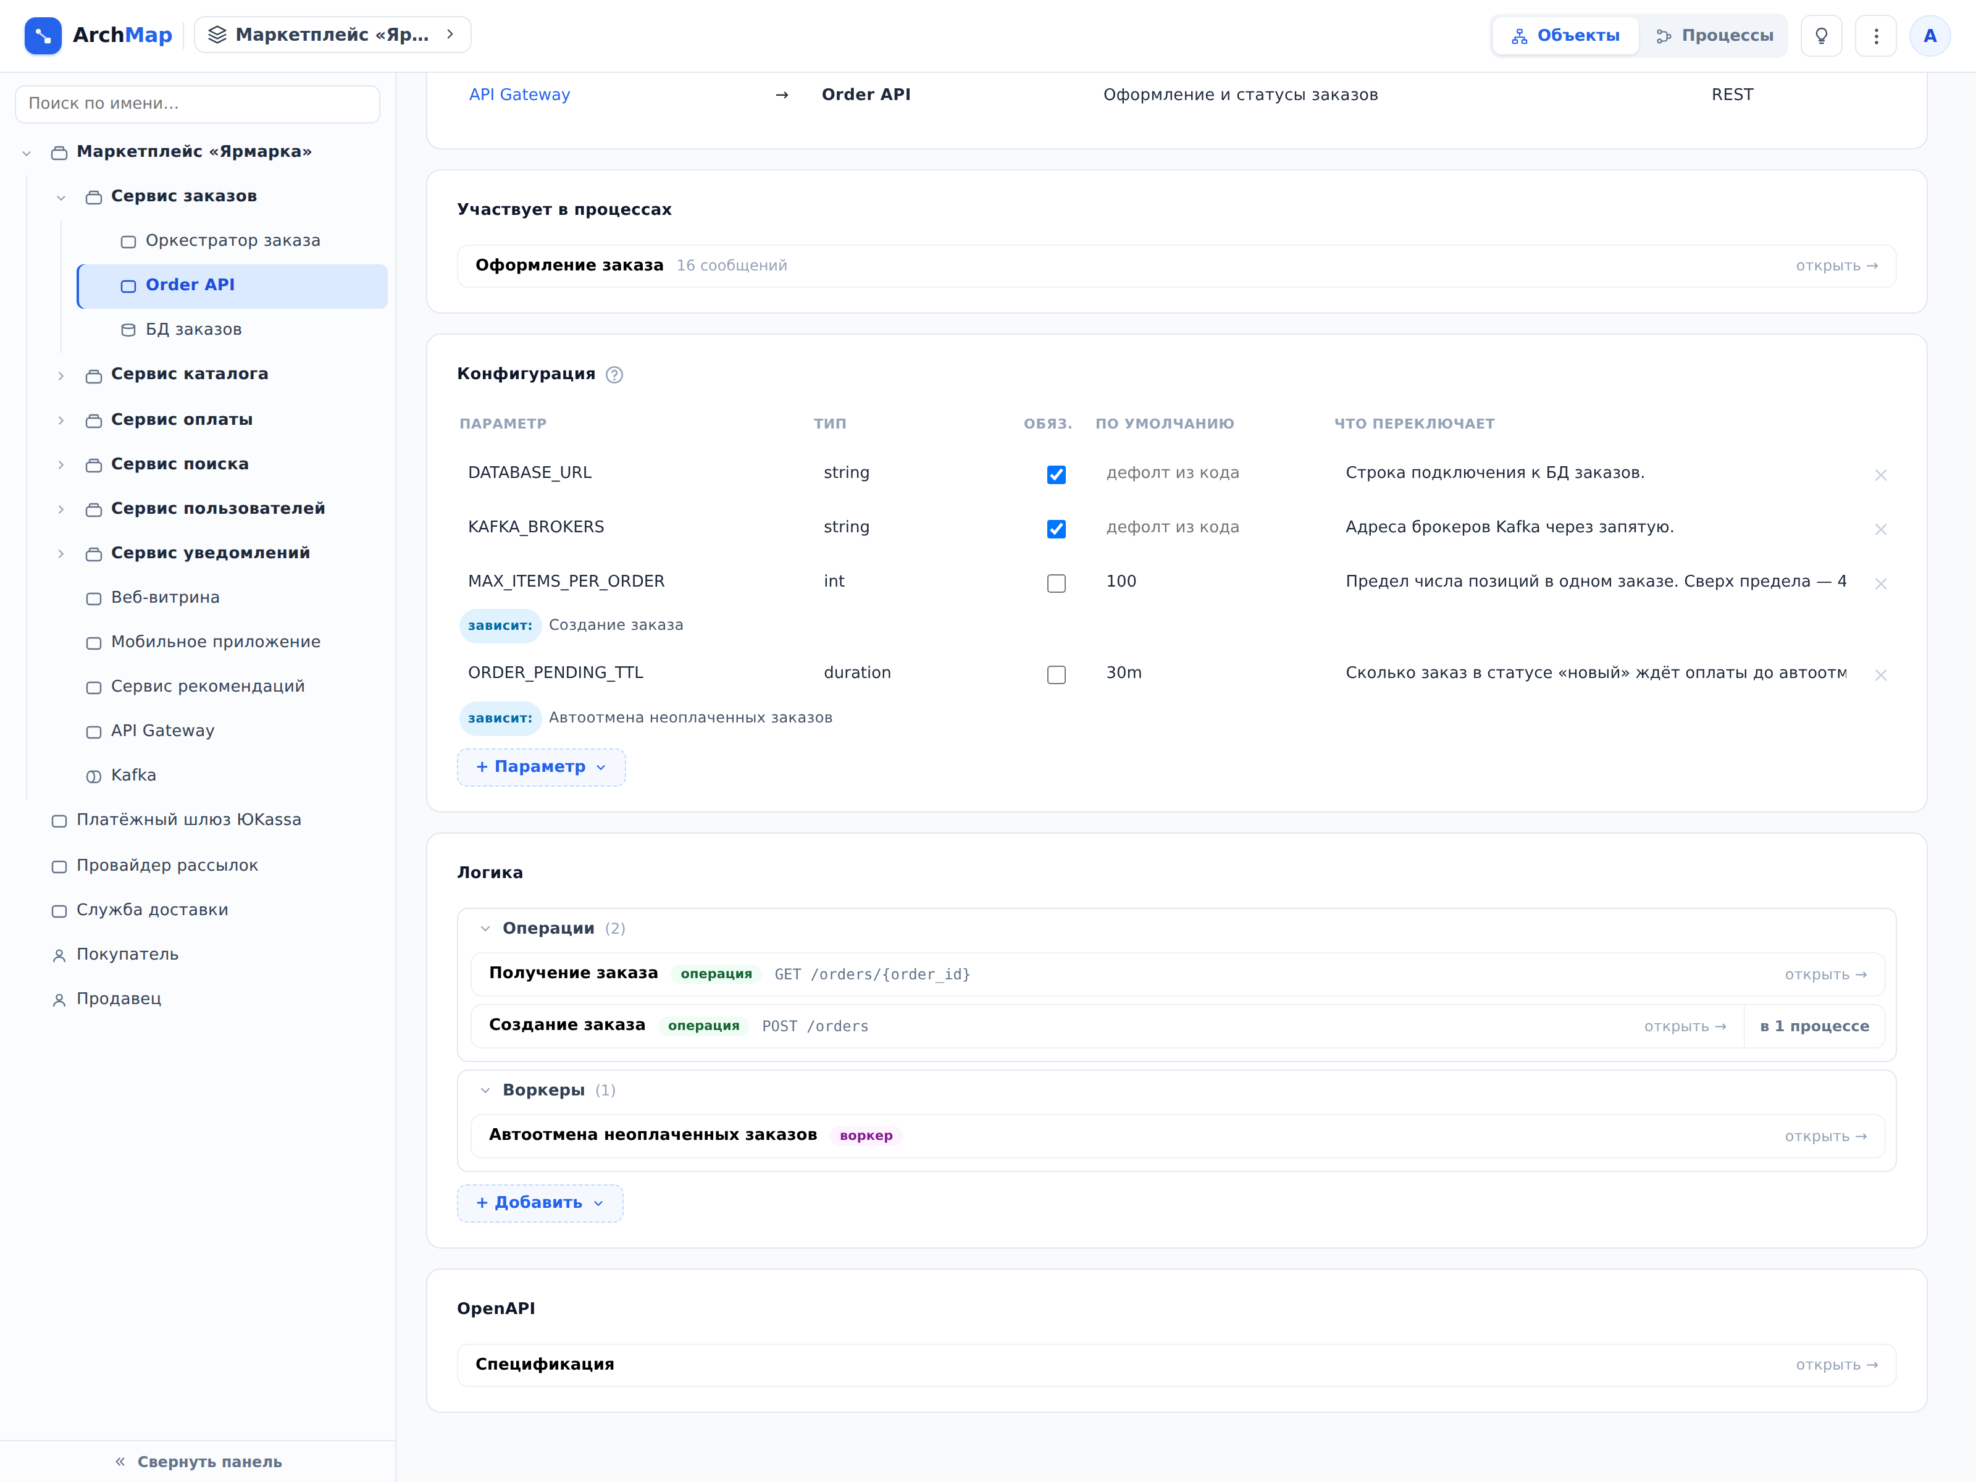Open the Оформление заказа process
Viewport: 1976px width, 1482px height.
pyautogui.click(x=1176, y=266)
